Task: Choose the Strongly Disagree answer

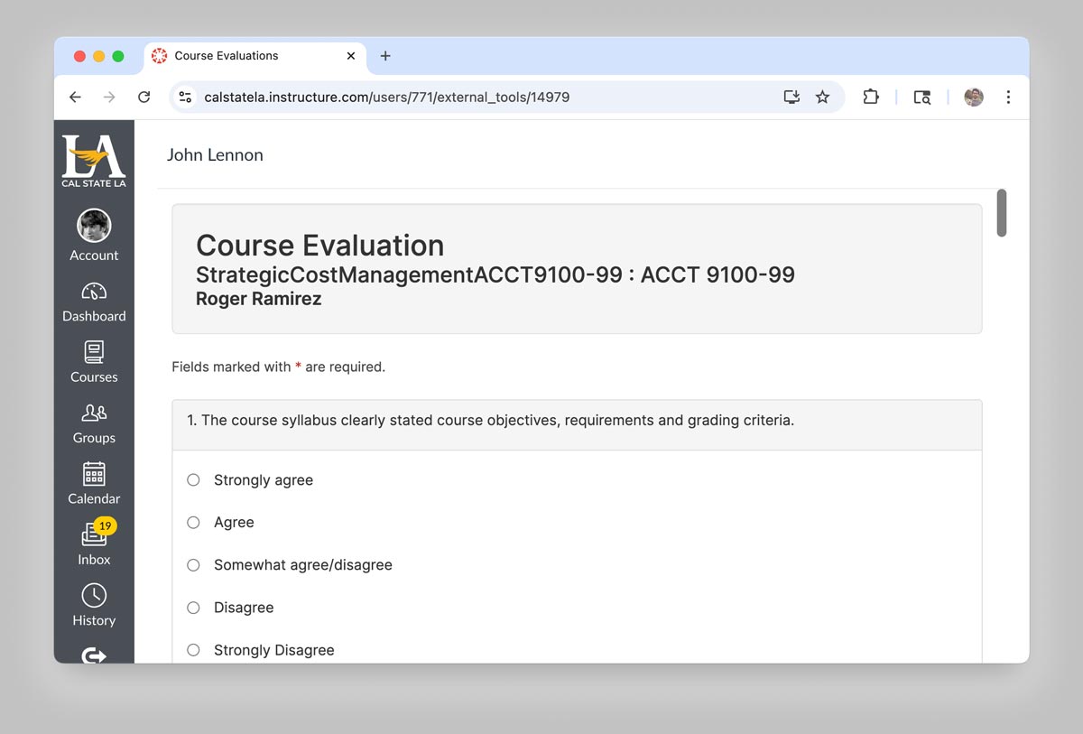Action: [192, 649]
